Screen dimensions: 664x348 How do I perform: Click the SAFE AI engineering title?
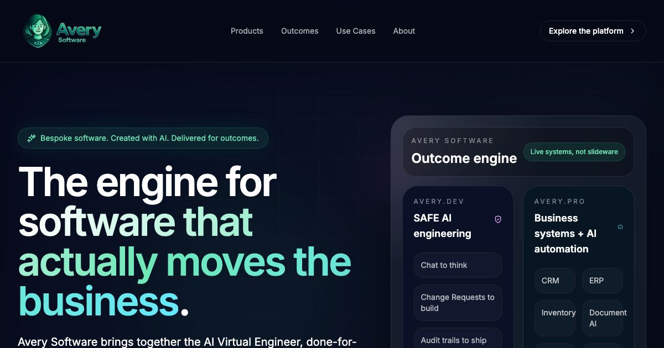(x=442, y=226)
